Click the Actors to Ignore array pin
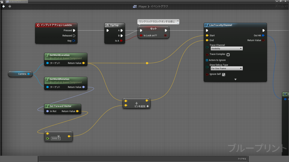 [x=207, y=60]
